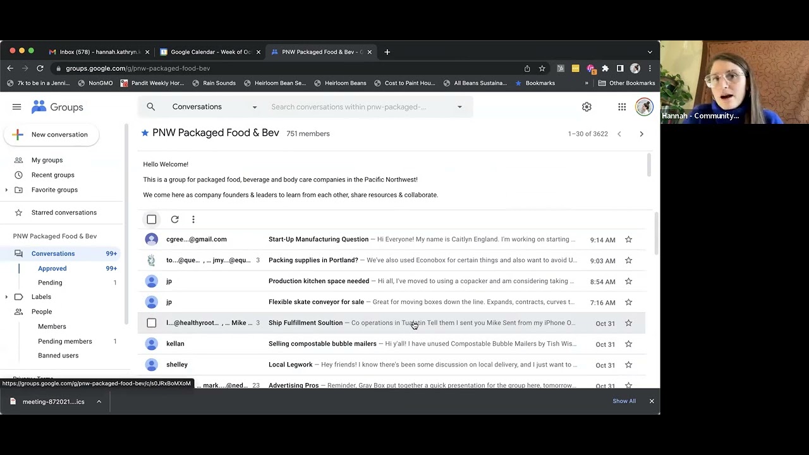Star the Ship Fulfillment Soultion conversation
The image size is (809, 455).
point(628,323)
